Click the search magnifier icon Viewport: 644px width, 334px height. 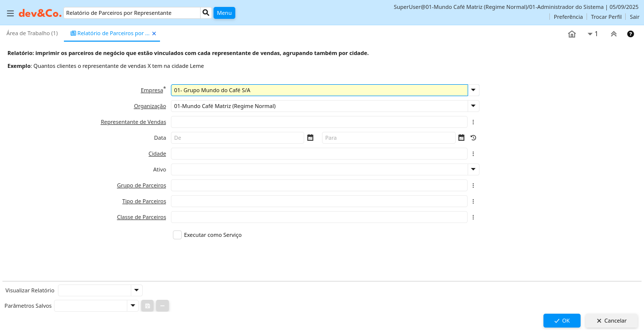(206, 13)
